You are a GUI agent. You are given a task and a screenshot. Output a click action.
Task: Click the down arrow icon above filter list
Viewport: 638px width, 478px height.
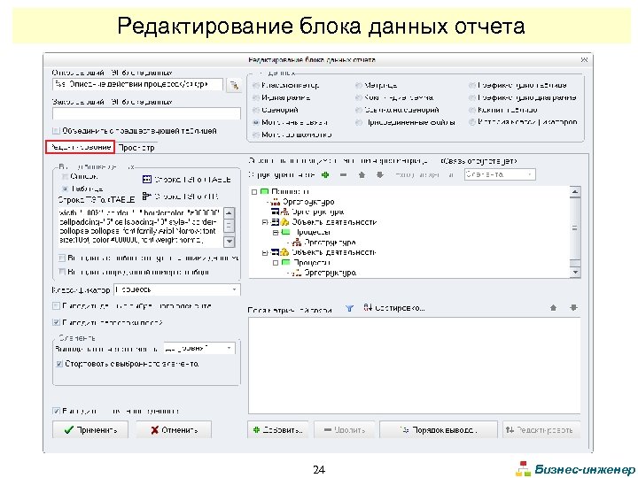[x=573, y=308]
